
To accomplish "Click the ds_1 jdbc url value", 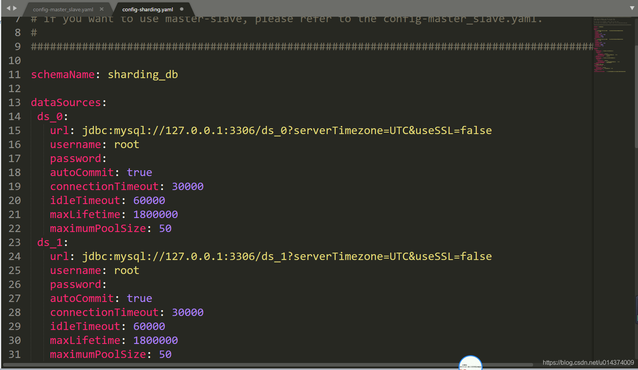I will [x=287, y=257].
